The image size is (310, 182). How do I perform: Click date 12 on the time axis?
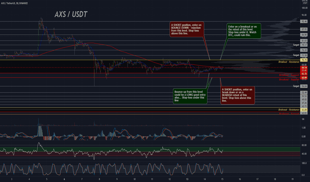click(169, 179)
